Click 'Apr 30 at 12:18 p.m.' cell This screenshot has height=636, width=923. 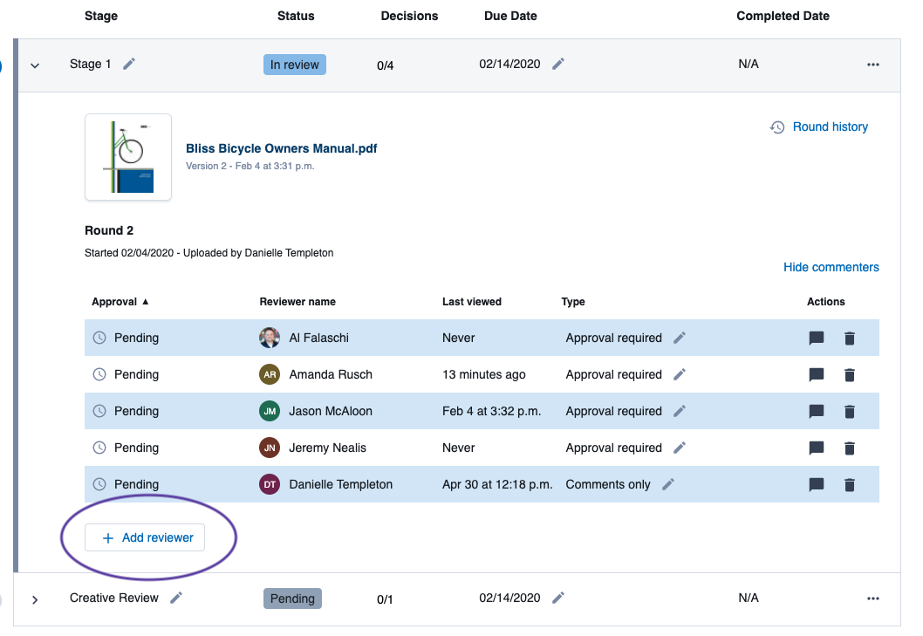pos(497,484)
